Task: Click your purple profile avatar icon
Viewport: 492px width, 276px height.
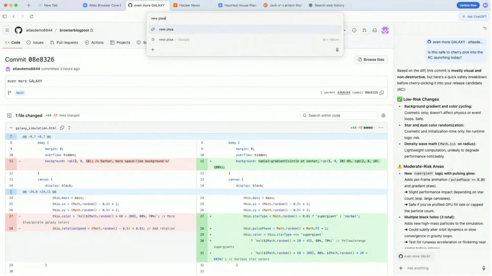Action: (x=385, y=30)
